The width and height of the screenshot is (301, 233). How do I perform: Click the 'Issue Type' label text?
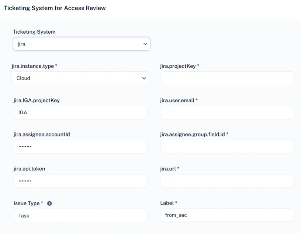tap(27, 203)
